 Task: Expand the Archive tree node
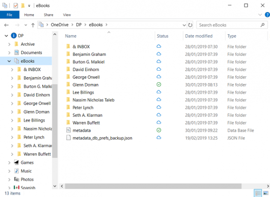coord(9,44)
